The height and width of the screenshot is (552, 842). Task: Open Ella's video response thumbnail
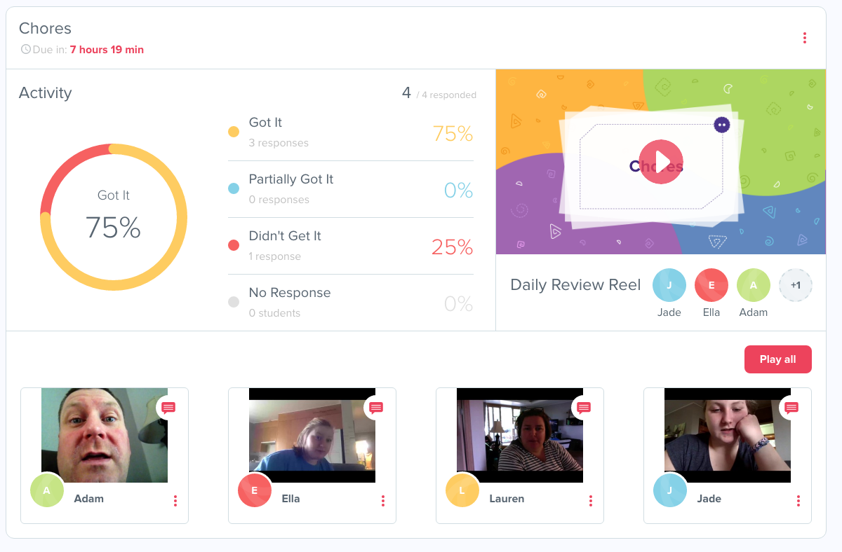[x=312, y=435]
